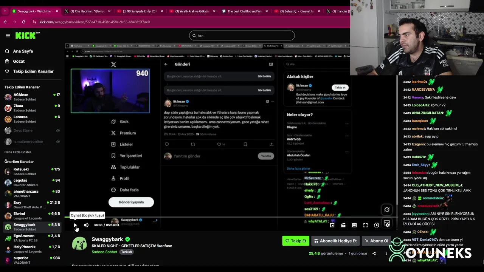This screenshot has height=272, width=484.
Task: Select Lanoraa channel avatar
Action: [x=8, y=119]
